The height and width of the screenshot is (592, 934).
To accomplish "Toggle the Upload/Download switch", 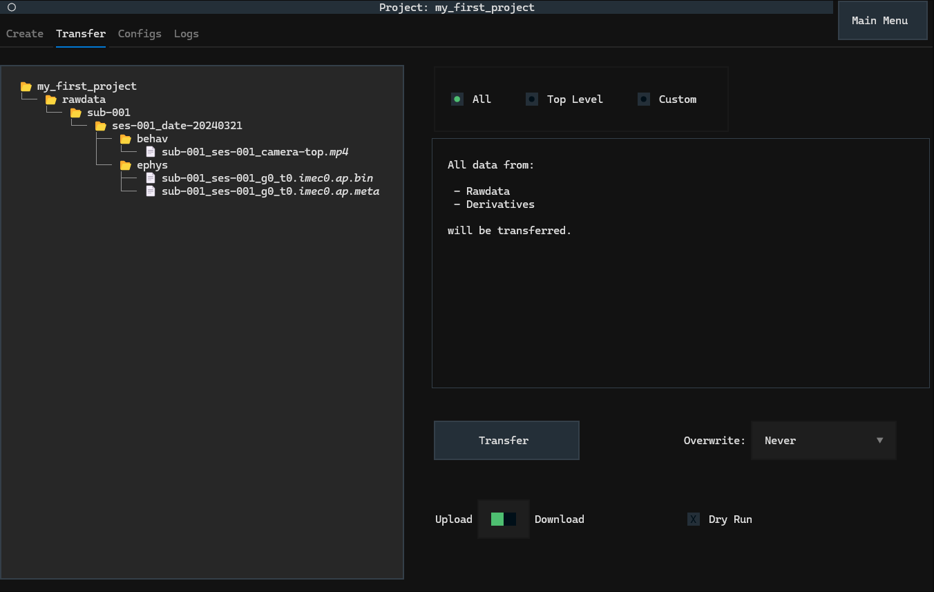I will click(504, 519).
